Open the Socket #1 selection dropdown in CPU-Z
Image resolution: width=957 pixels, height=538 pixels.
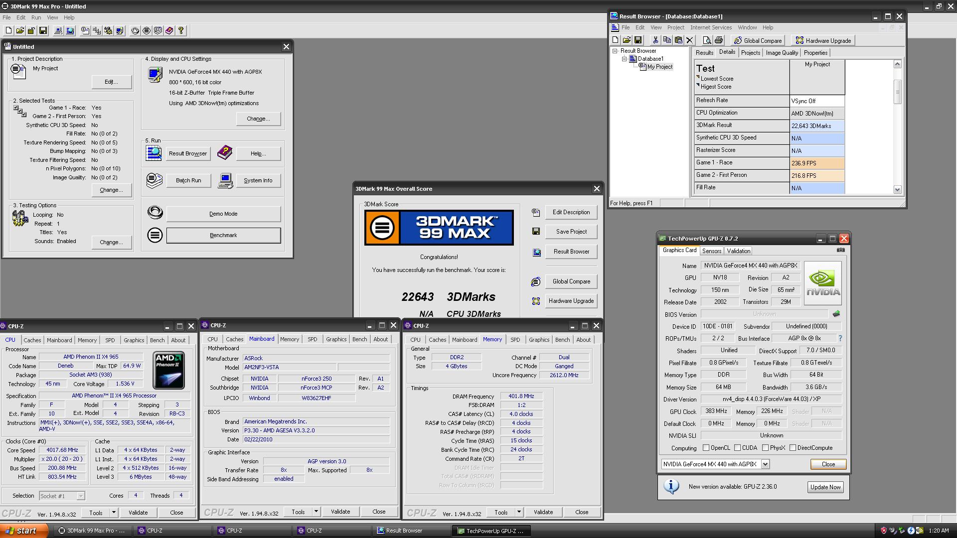[81, 496]
